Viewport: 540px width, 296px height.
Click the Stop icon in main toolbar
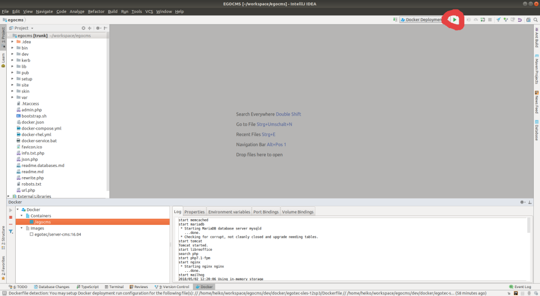(x=490, y=20)
